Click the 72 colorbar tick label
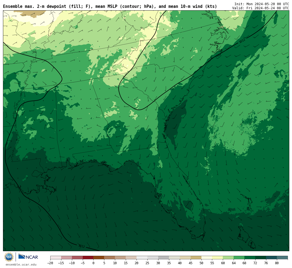292x268 pixels. [x=255, y=263]
